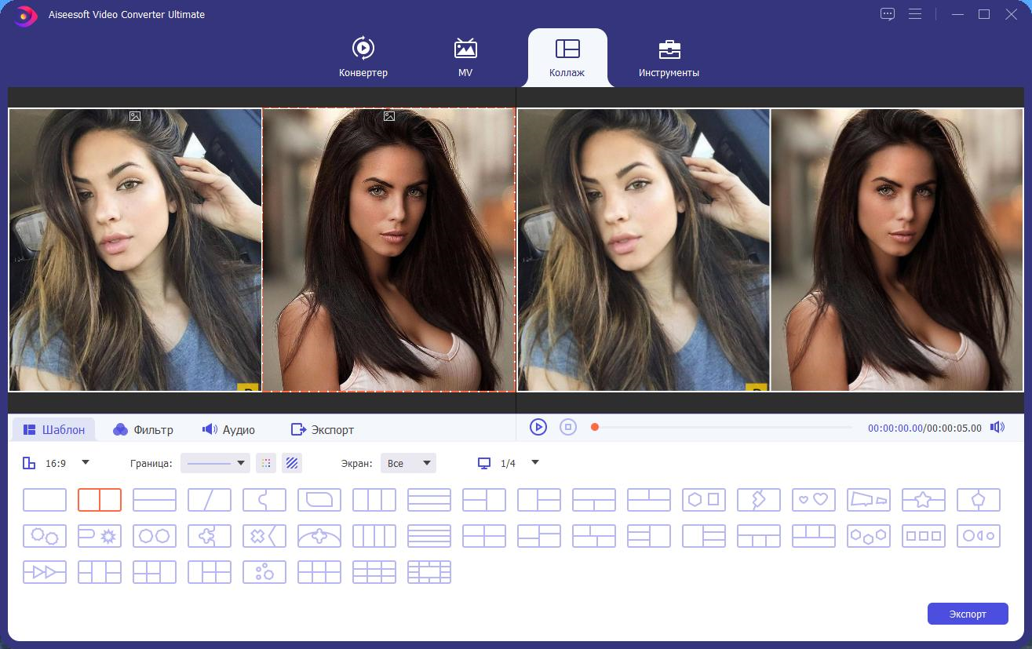Pick the diagonal split collage template
The width and height of the screenshot is (1032, 649).
pyautogui.click(x=210, y=500)
